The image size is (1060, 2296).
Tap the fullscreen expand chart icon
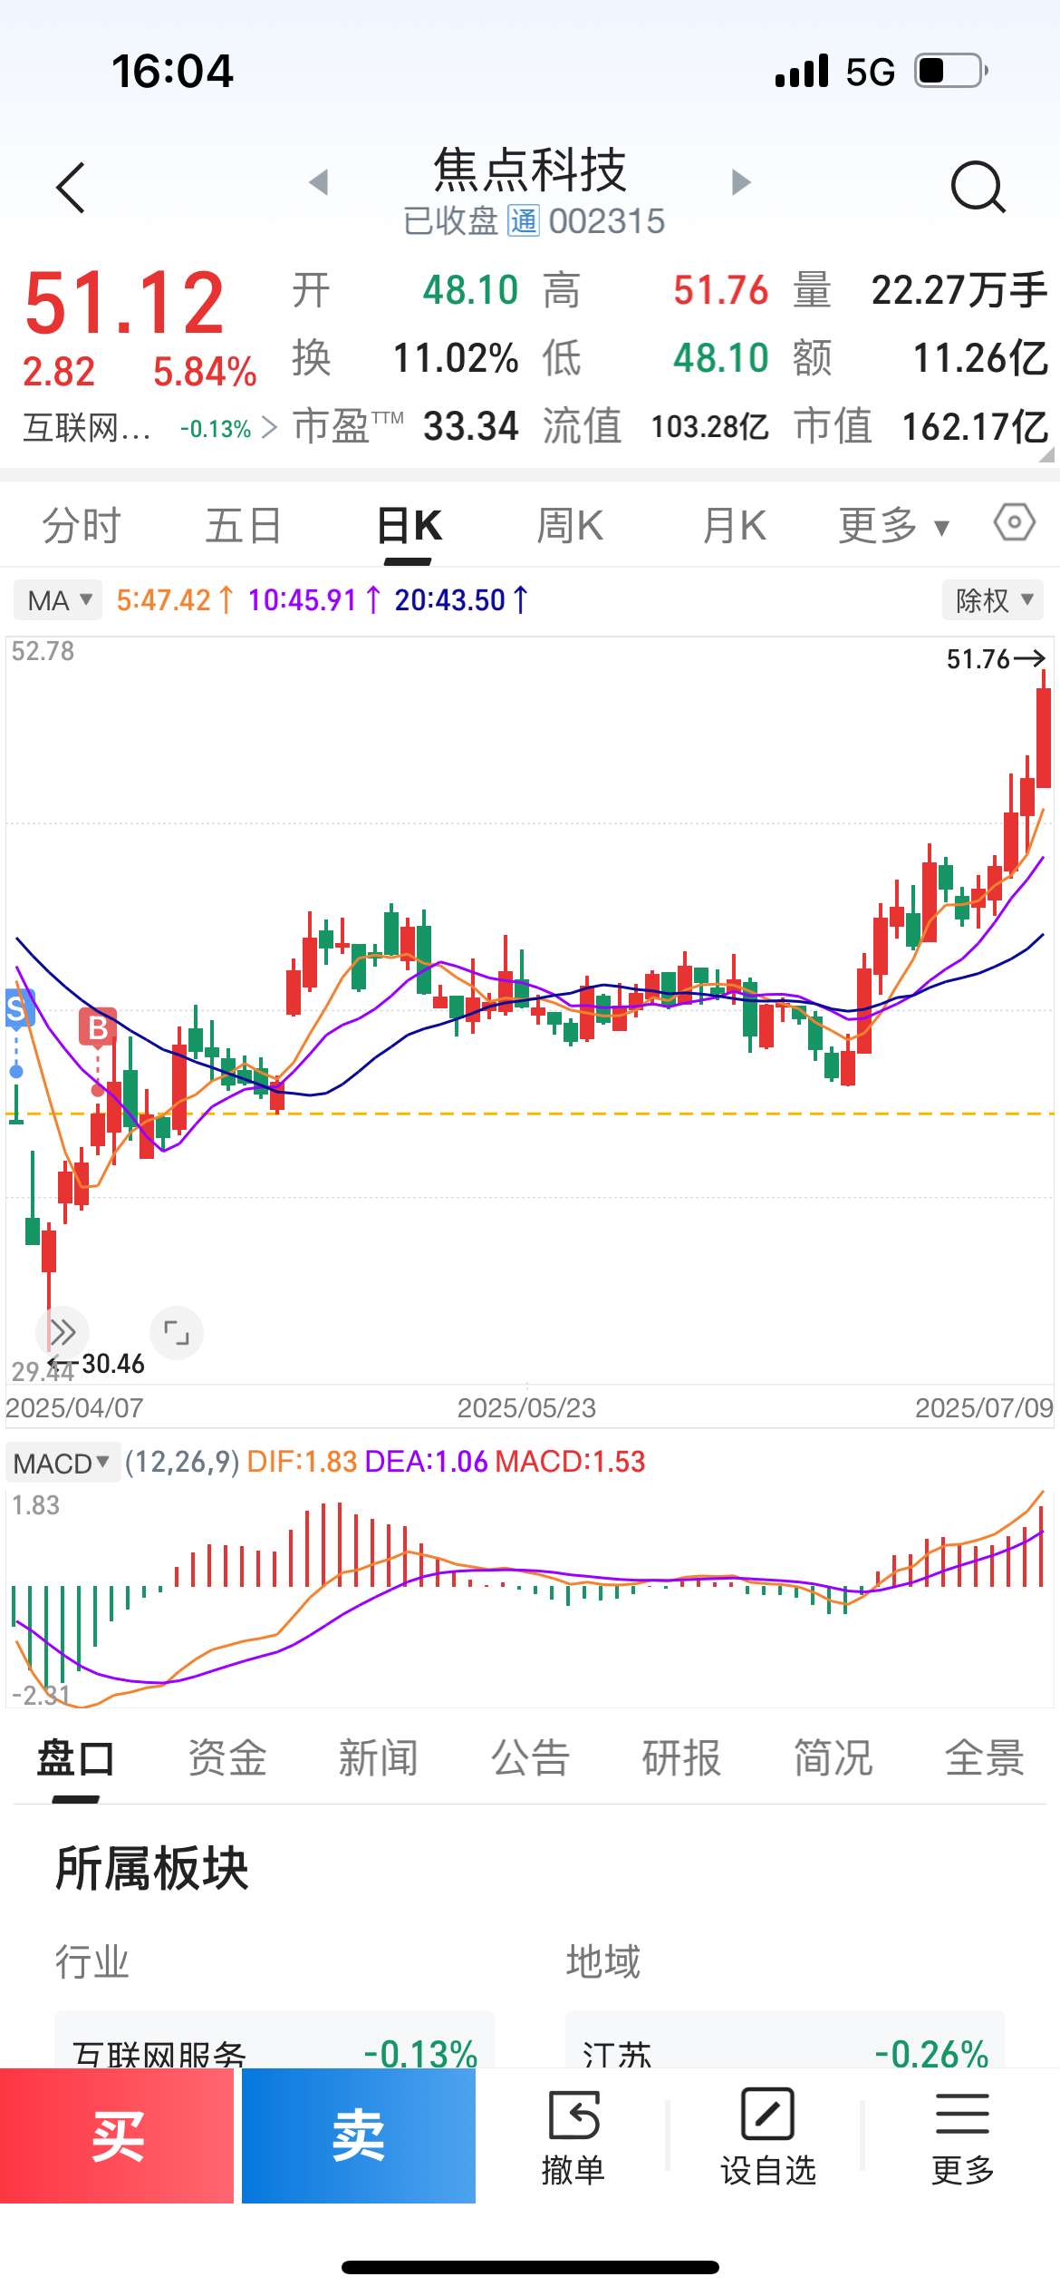(x=177, y=1332)
